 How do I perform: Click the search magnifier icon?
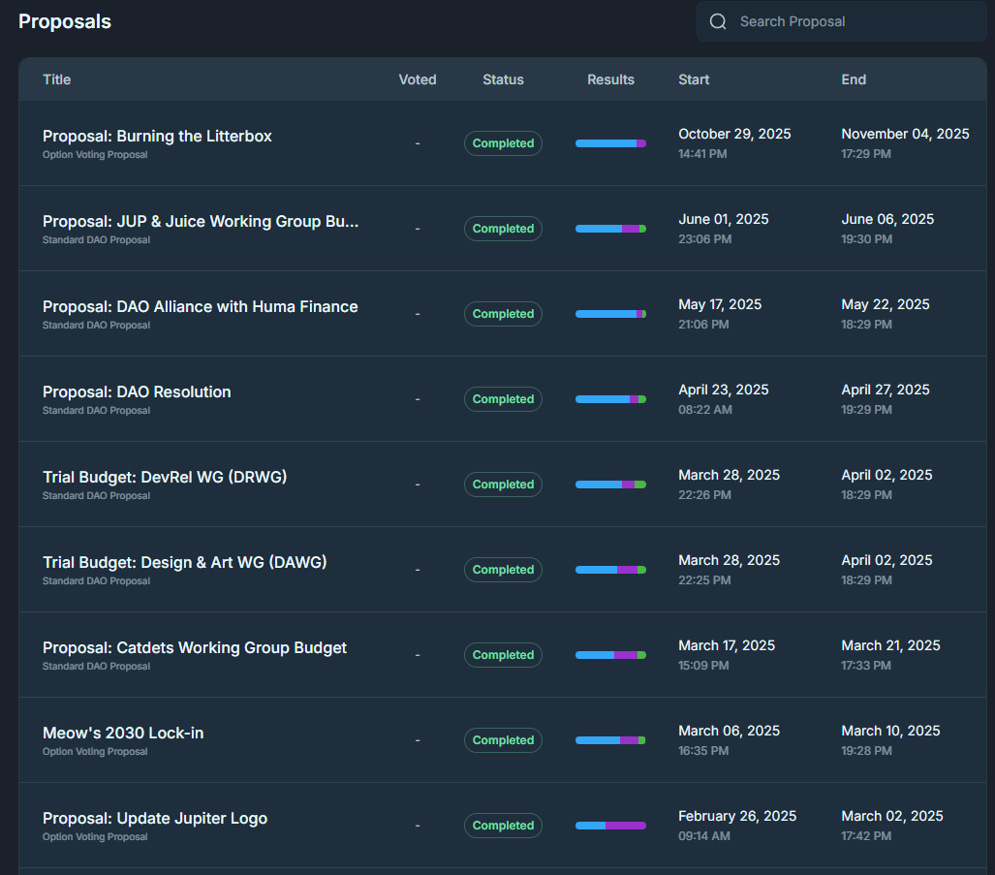[x=718, y=21]
